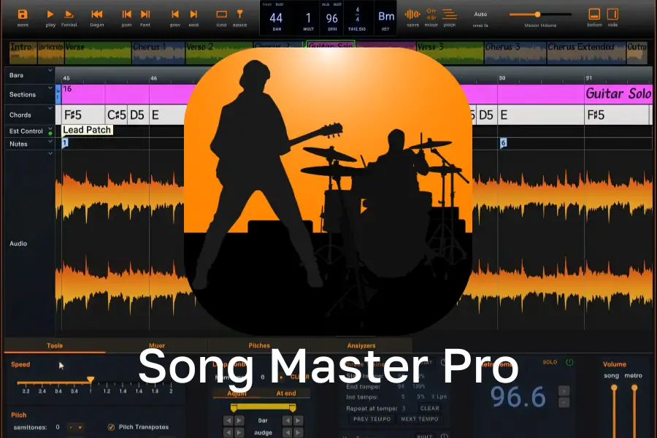Select the At end sub-tab in loop panel
The image size is (657, 438).
tap(286, 393)
